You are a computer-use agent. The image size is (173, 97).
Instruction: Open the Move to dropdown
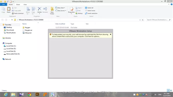28,11
